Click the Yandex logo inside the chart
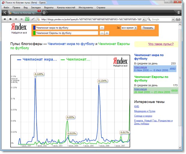This screenshot has height=154, width=186. click(x=120, y=62)
